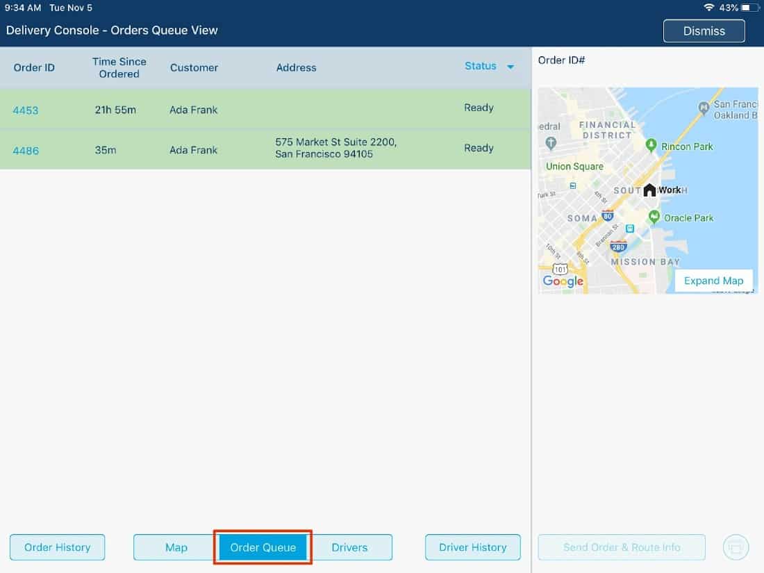The width and height of the screenshot is (764, 573).
Task: Tap the battery icon in status bar
Action: click(x=750, y=8)
